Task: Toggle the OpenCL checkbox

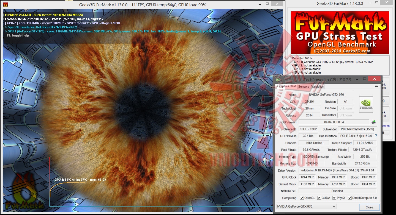Action: (x=302, y=198)
